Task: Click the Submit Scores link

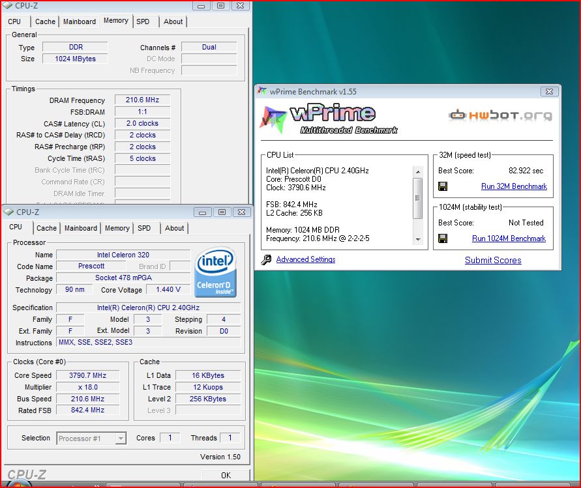Action: [x=493, y=261]
